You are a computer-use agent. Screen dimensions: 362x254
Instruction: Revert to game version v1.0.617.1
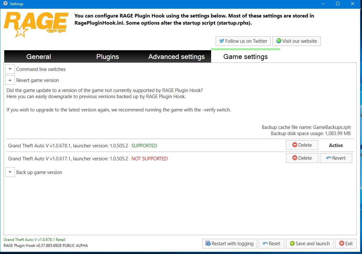click(x=336, y=158)
